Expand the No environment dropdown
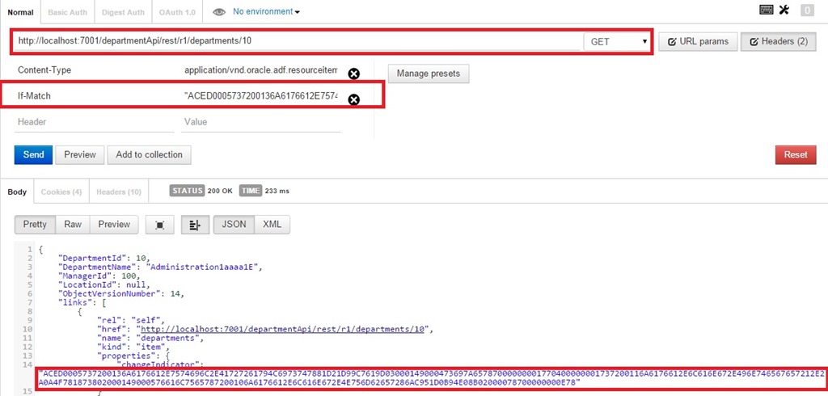The height and width of the screenshot is (396, 828). point(266,12)
